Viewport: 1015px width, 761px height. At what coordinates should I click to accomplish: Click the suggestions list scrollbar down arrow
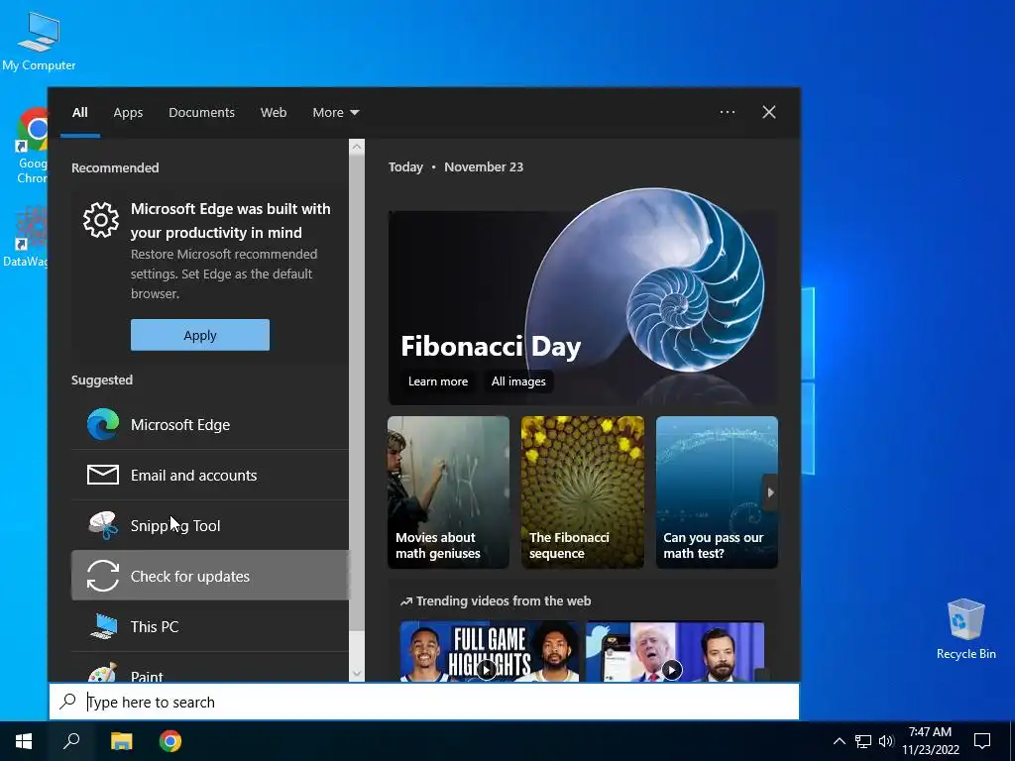(357, 674)
